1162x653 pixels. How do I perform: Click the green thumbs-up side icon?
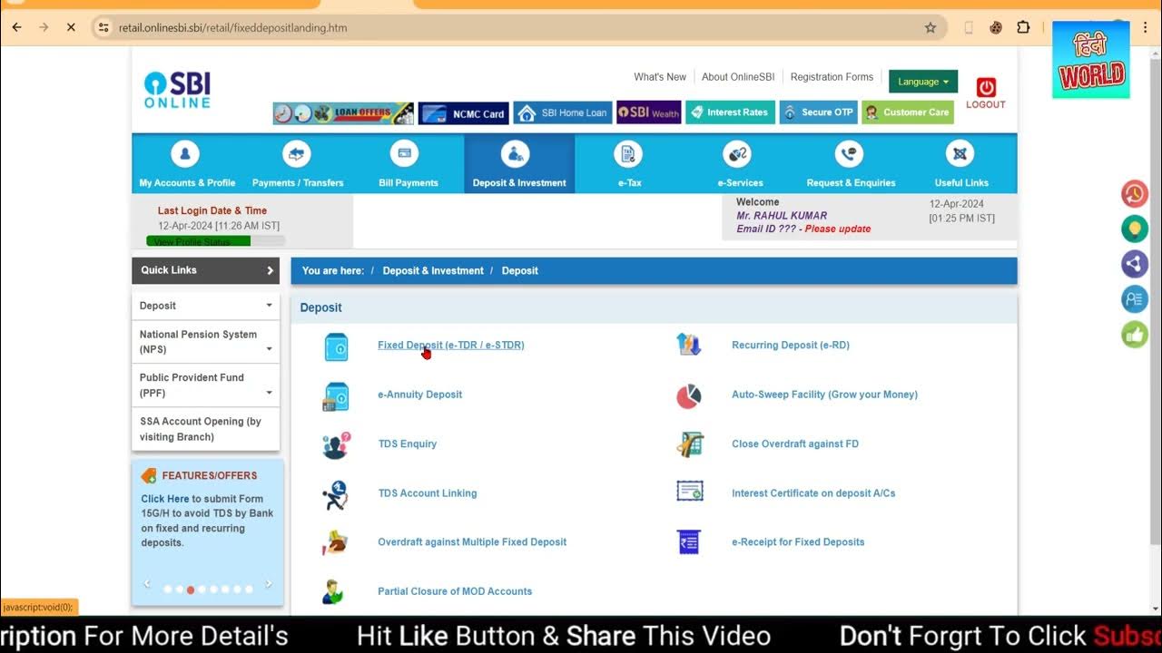coord(1135,335)
